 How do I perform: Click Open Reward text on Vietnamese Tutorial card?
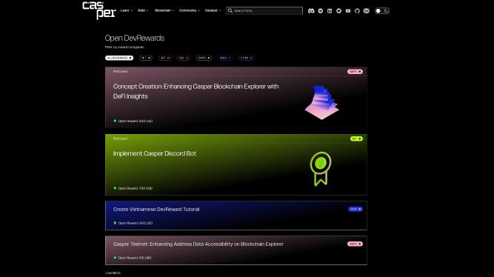135,223
